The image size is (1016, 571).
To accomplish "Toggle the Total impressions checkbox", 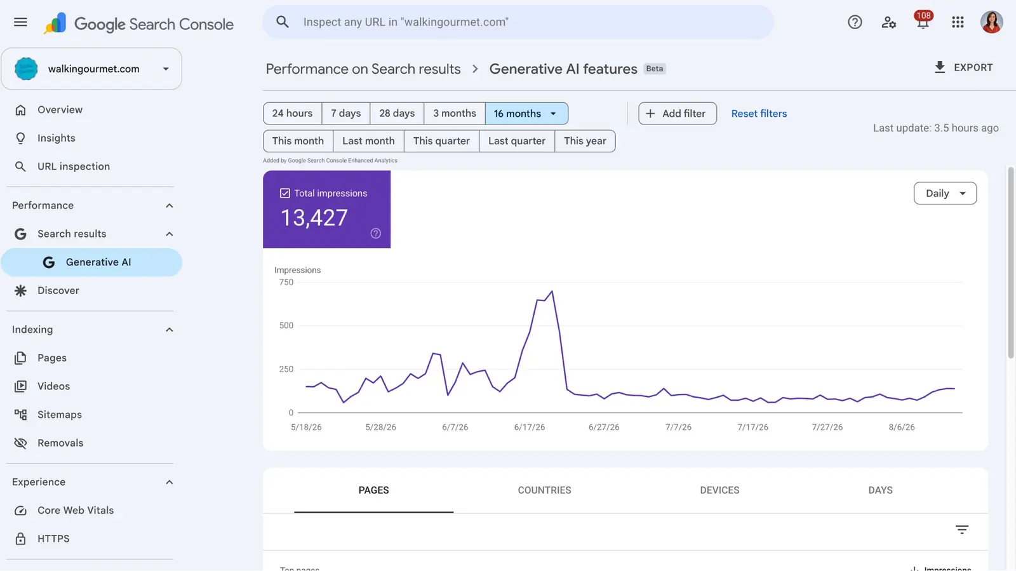I will [x=285, y=193].
